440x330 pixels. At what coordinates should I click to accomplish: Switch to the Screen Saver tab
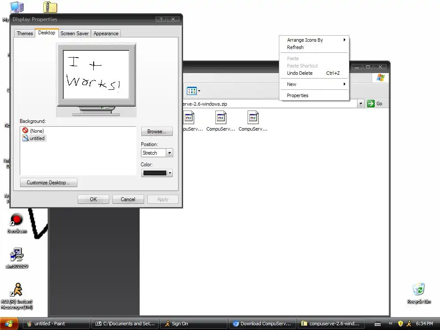[x=74, y=34]
